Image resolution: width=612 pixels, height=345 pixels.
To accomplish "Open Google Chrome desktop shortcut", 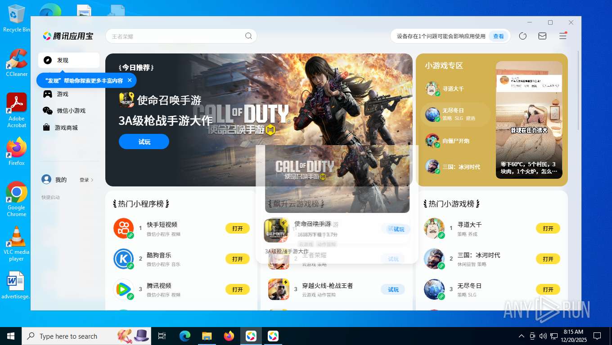I will pos(17,199).
